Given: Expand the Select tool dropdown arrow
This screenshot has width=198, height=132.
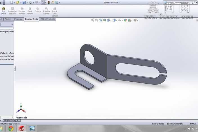Looking at the screenshot, I should [x=46, y=3].
